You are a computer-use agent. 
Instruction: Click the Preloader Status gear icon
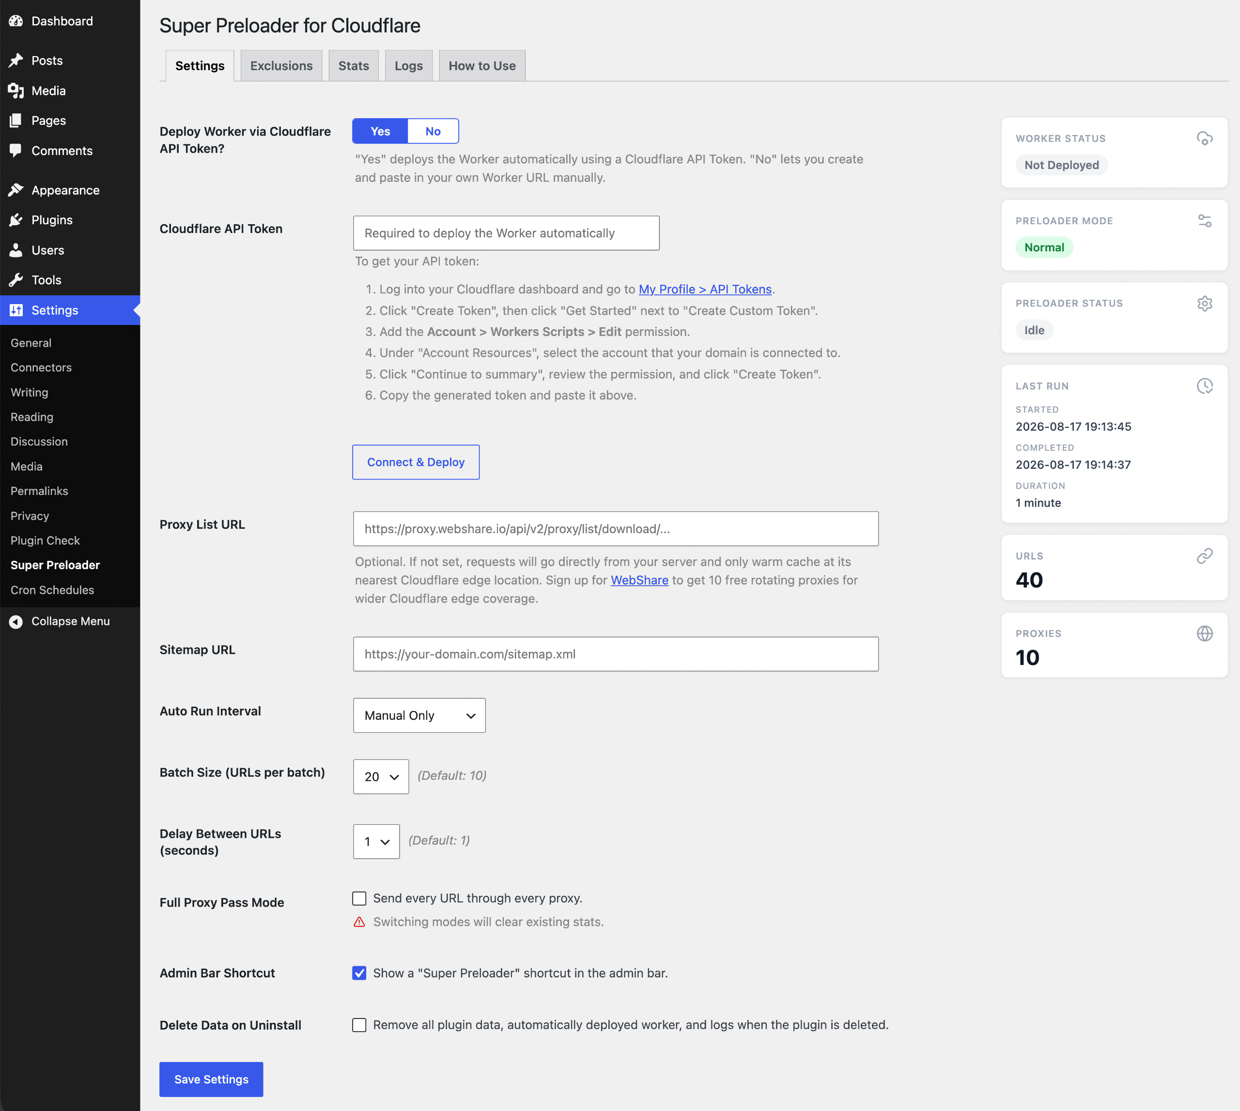click(x=1204, y=303)
